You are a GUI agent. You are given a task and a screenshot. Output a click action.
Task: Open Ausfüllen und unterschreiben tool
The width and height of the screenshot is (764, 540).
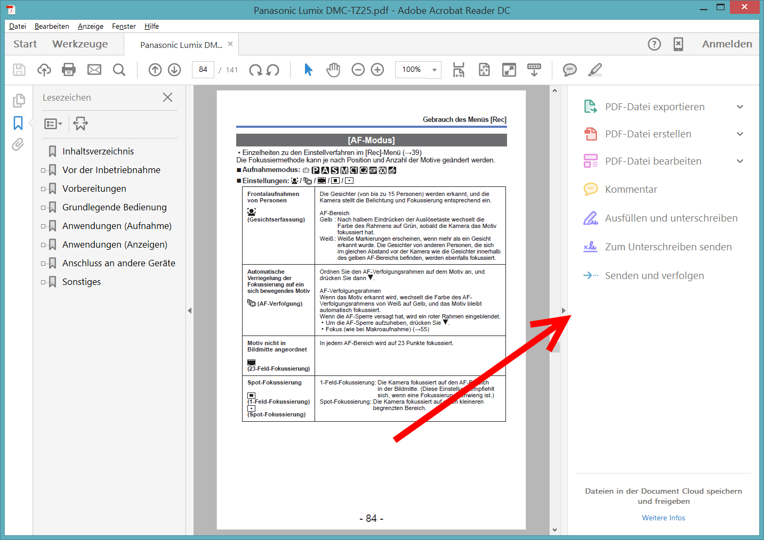coord(660,218)
